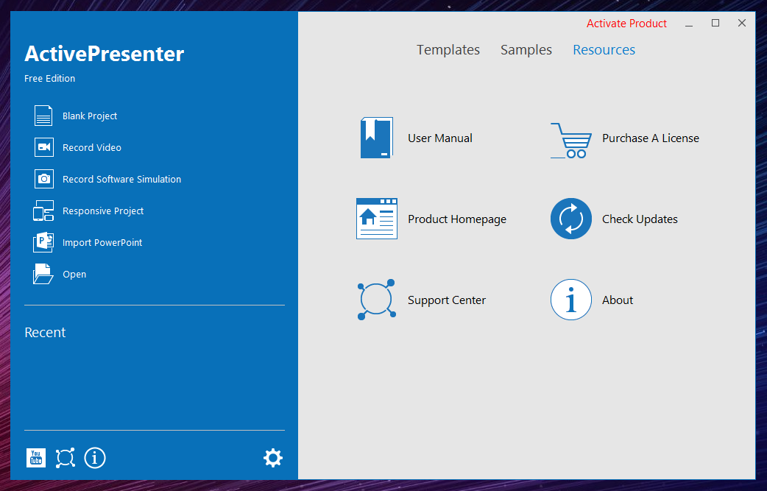Click the Blank Project document icon
The height and width of the screenshot is (491, 767).
43,116
